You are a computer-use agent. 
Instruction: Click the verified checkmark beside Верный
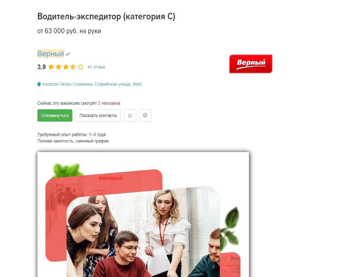(68, 54)
